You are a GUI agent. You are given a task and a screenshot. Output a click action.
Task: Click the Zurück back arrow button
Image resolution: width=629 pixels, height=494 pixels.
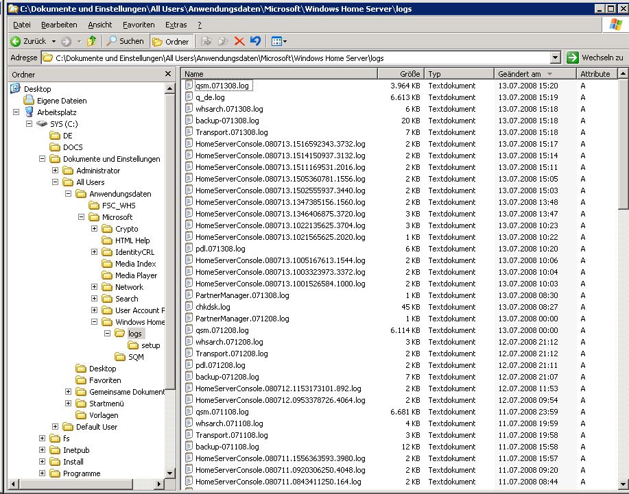tap(28, 41)
